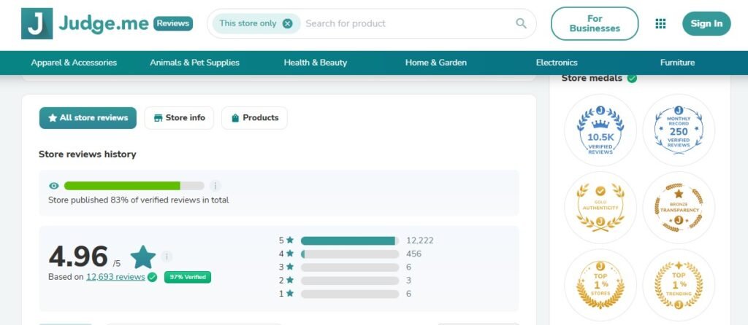The image size is (748, 325).
Task: Click the large rating star icon
Action: tap(143, 257)
